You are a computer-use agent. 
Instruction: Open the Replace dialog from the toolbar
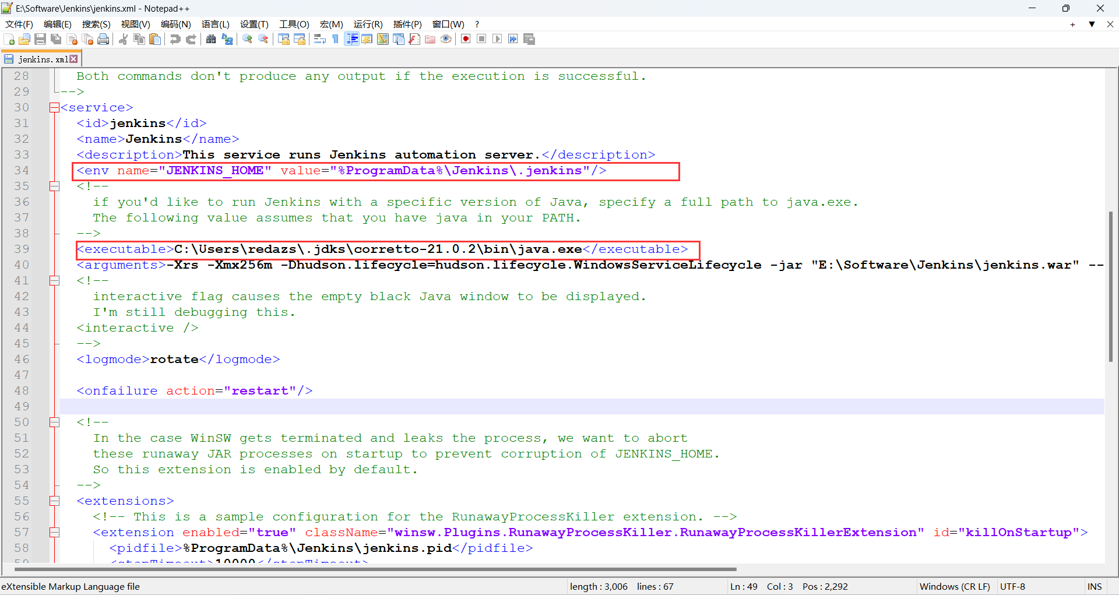click(x=227, y=39)
